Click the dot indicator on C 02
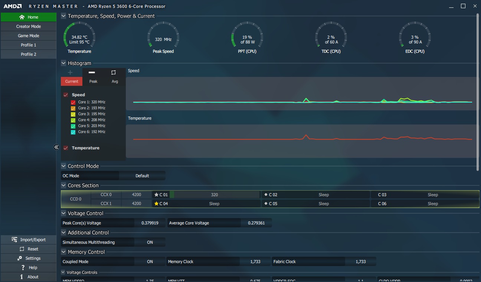The image size is (481, 282). 266,195
